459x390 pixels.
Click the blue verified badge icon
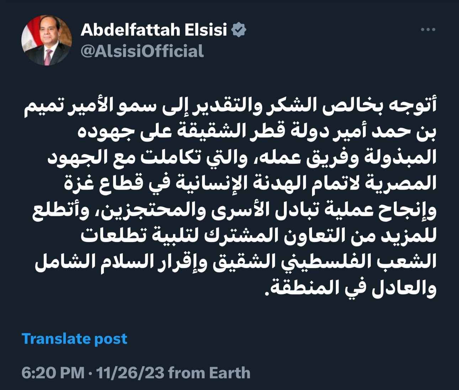(x=239, y=30)
